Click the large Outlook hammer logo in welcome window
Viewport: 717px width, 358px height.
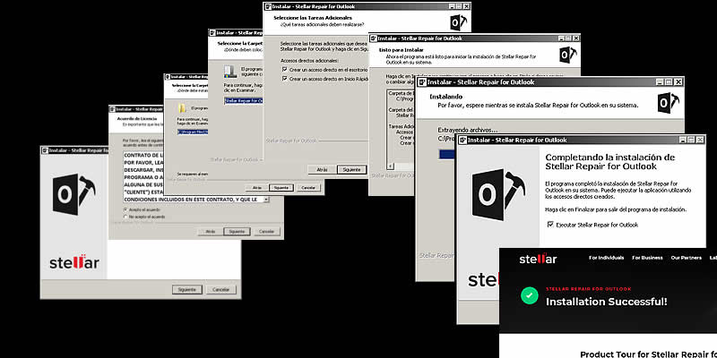tap(73, 194)
